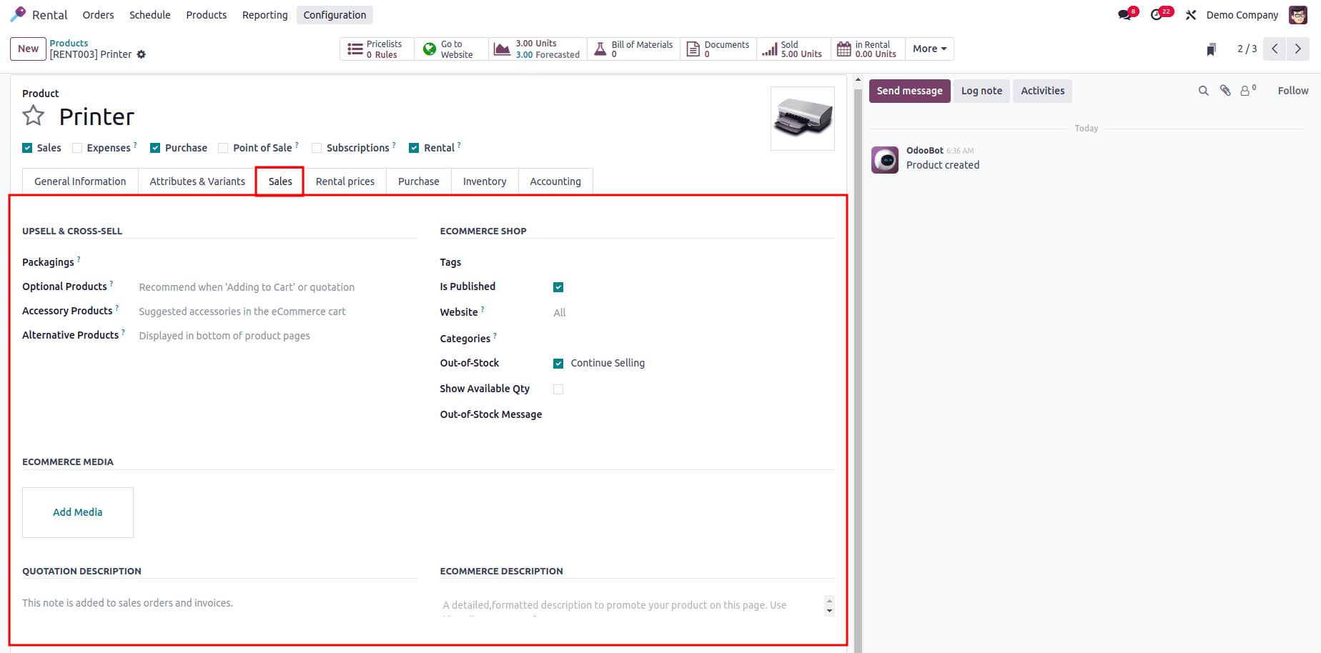View attachments via paperclip icon

(1225, 91)
